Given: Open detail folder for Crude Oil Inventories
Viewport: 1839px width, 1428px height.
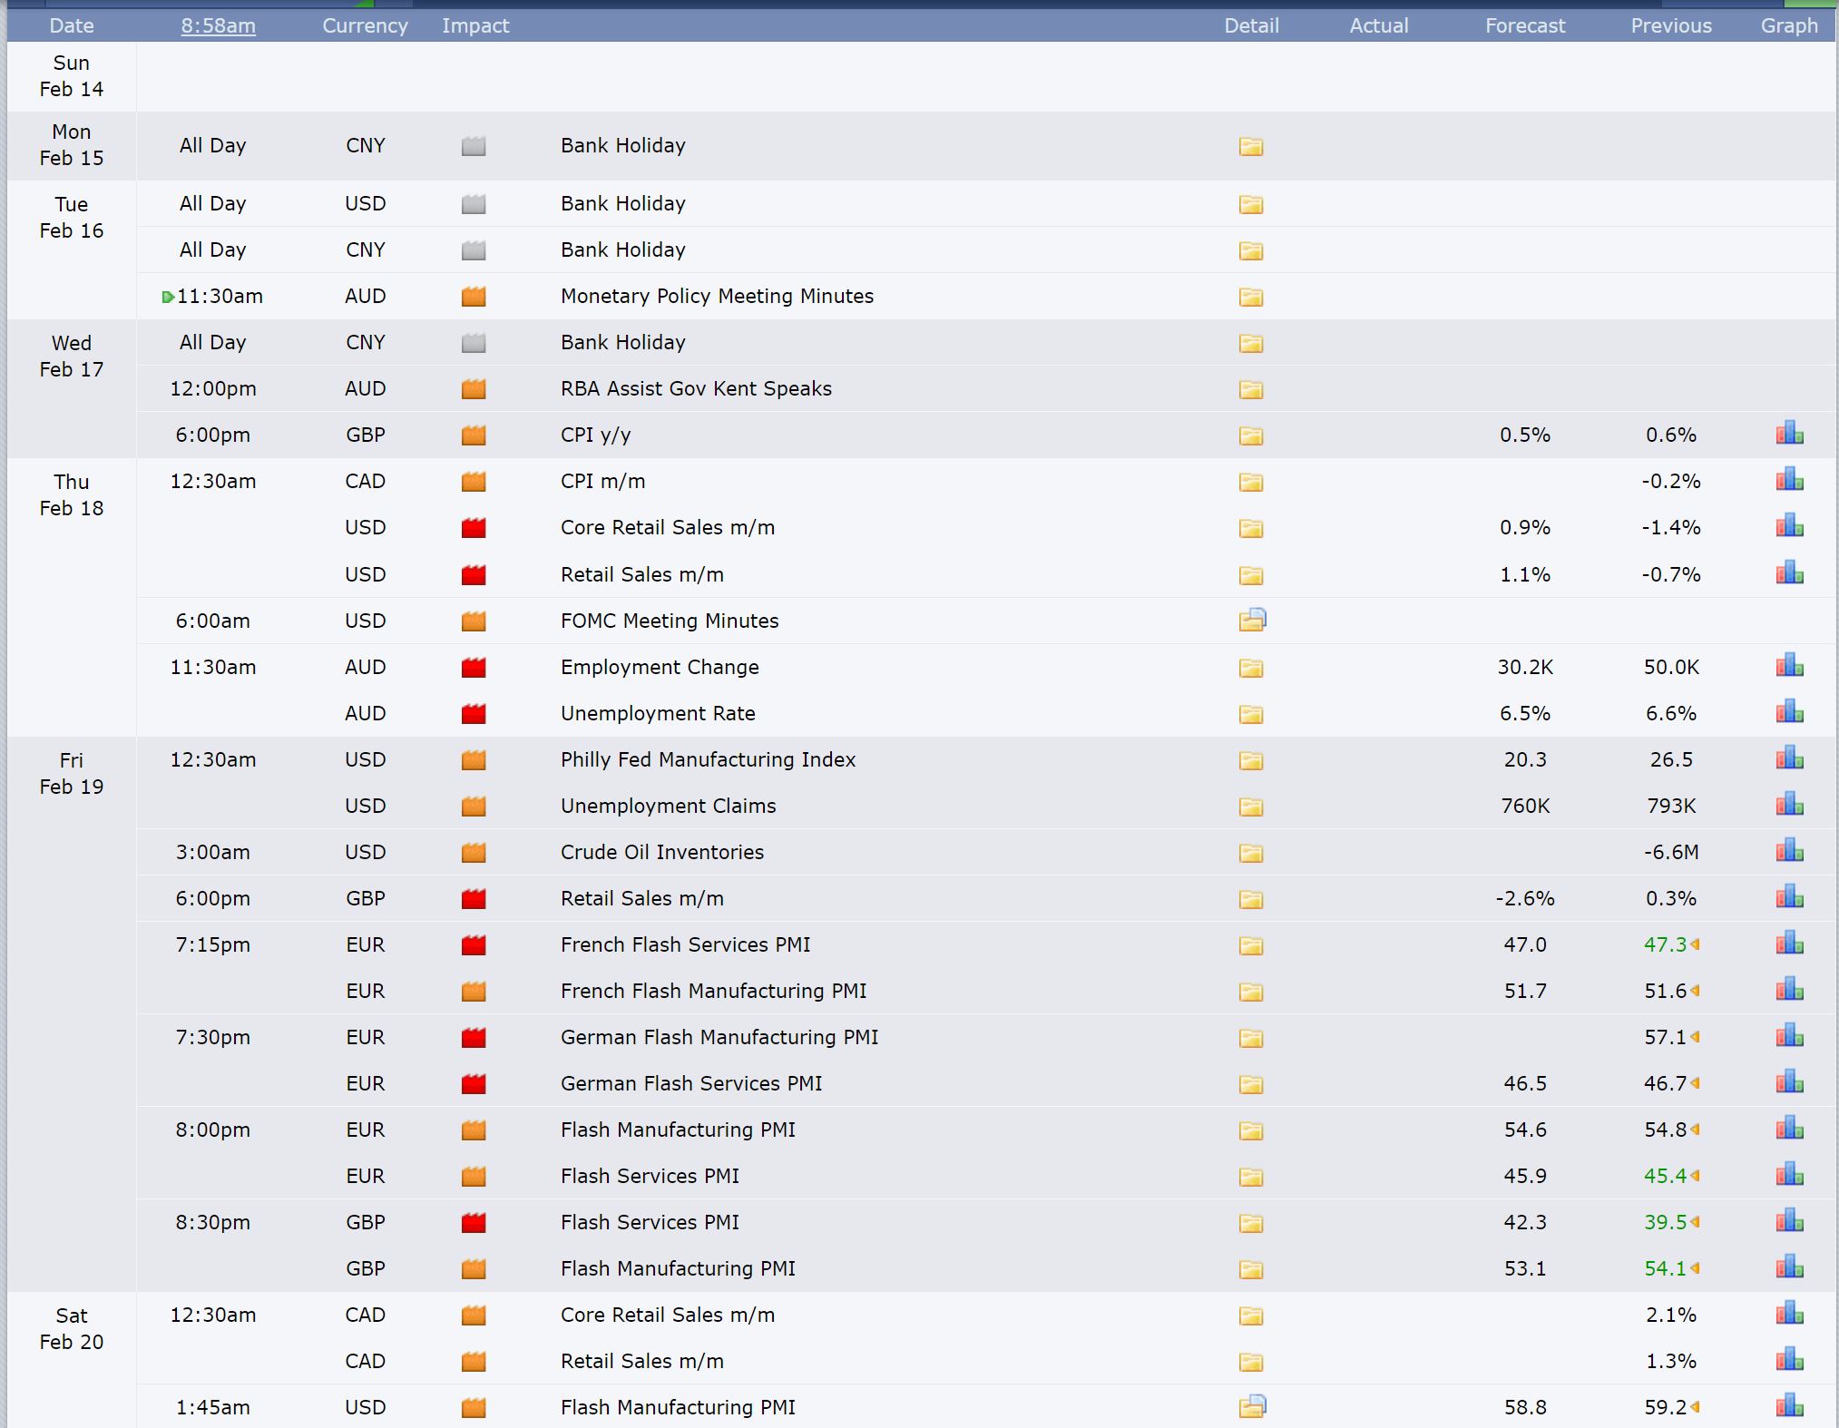Looking at the screenshot, I should pyautogui.click(x=1251, y=853).
